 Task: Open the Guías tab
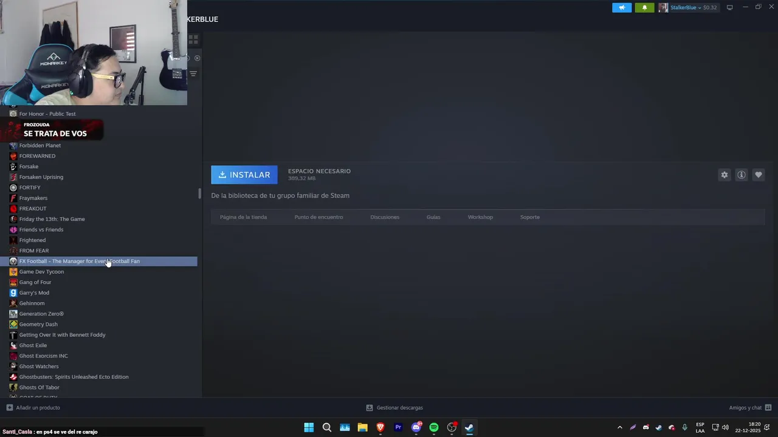pyautogui.click(x=433, y=217)
